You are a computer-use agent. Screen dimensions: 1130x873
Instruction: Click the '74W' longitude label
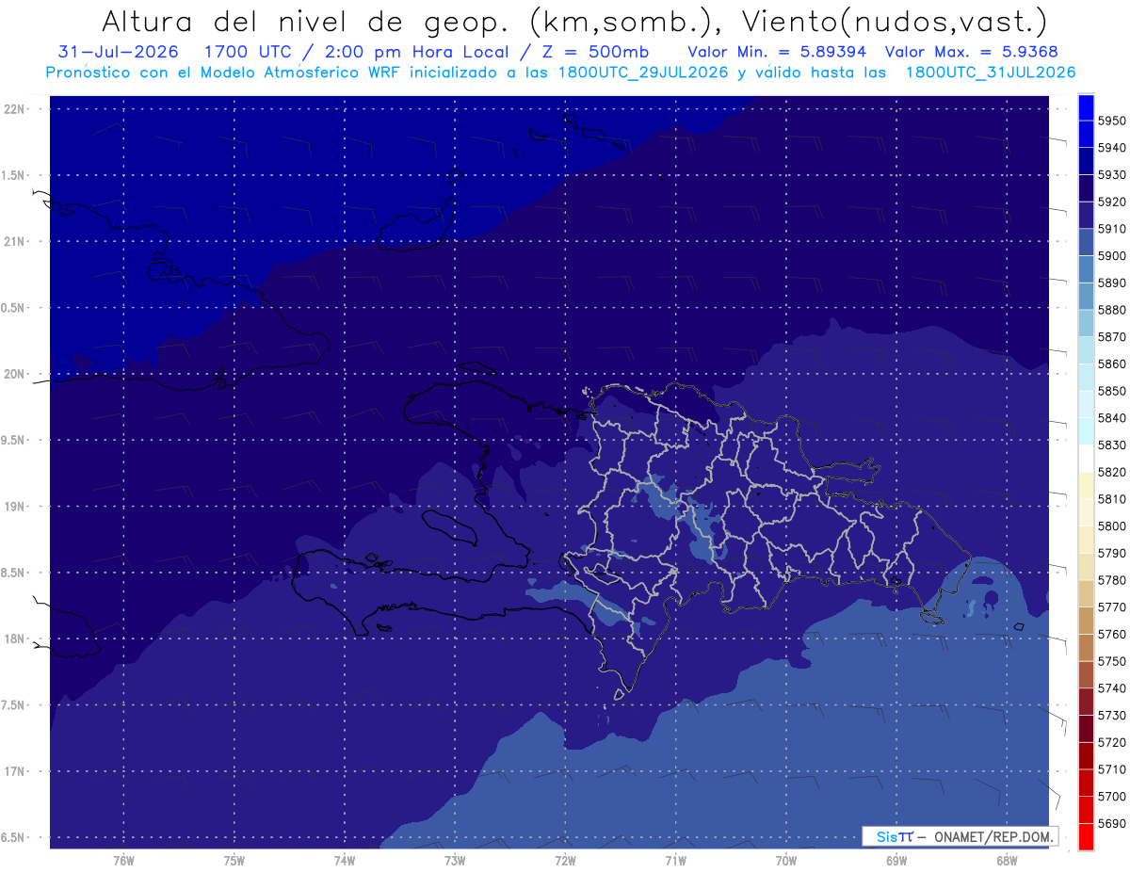(x=345, y=861)
